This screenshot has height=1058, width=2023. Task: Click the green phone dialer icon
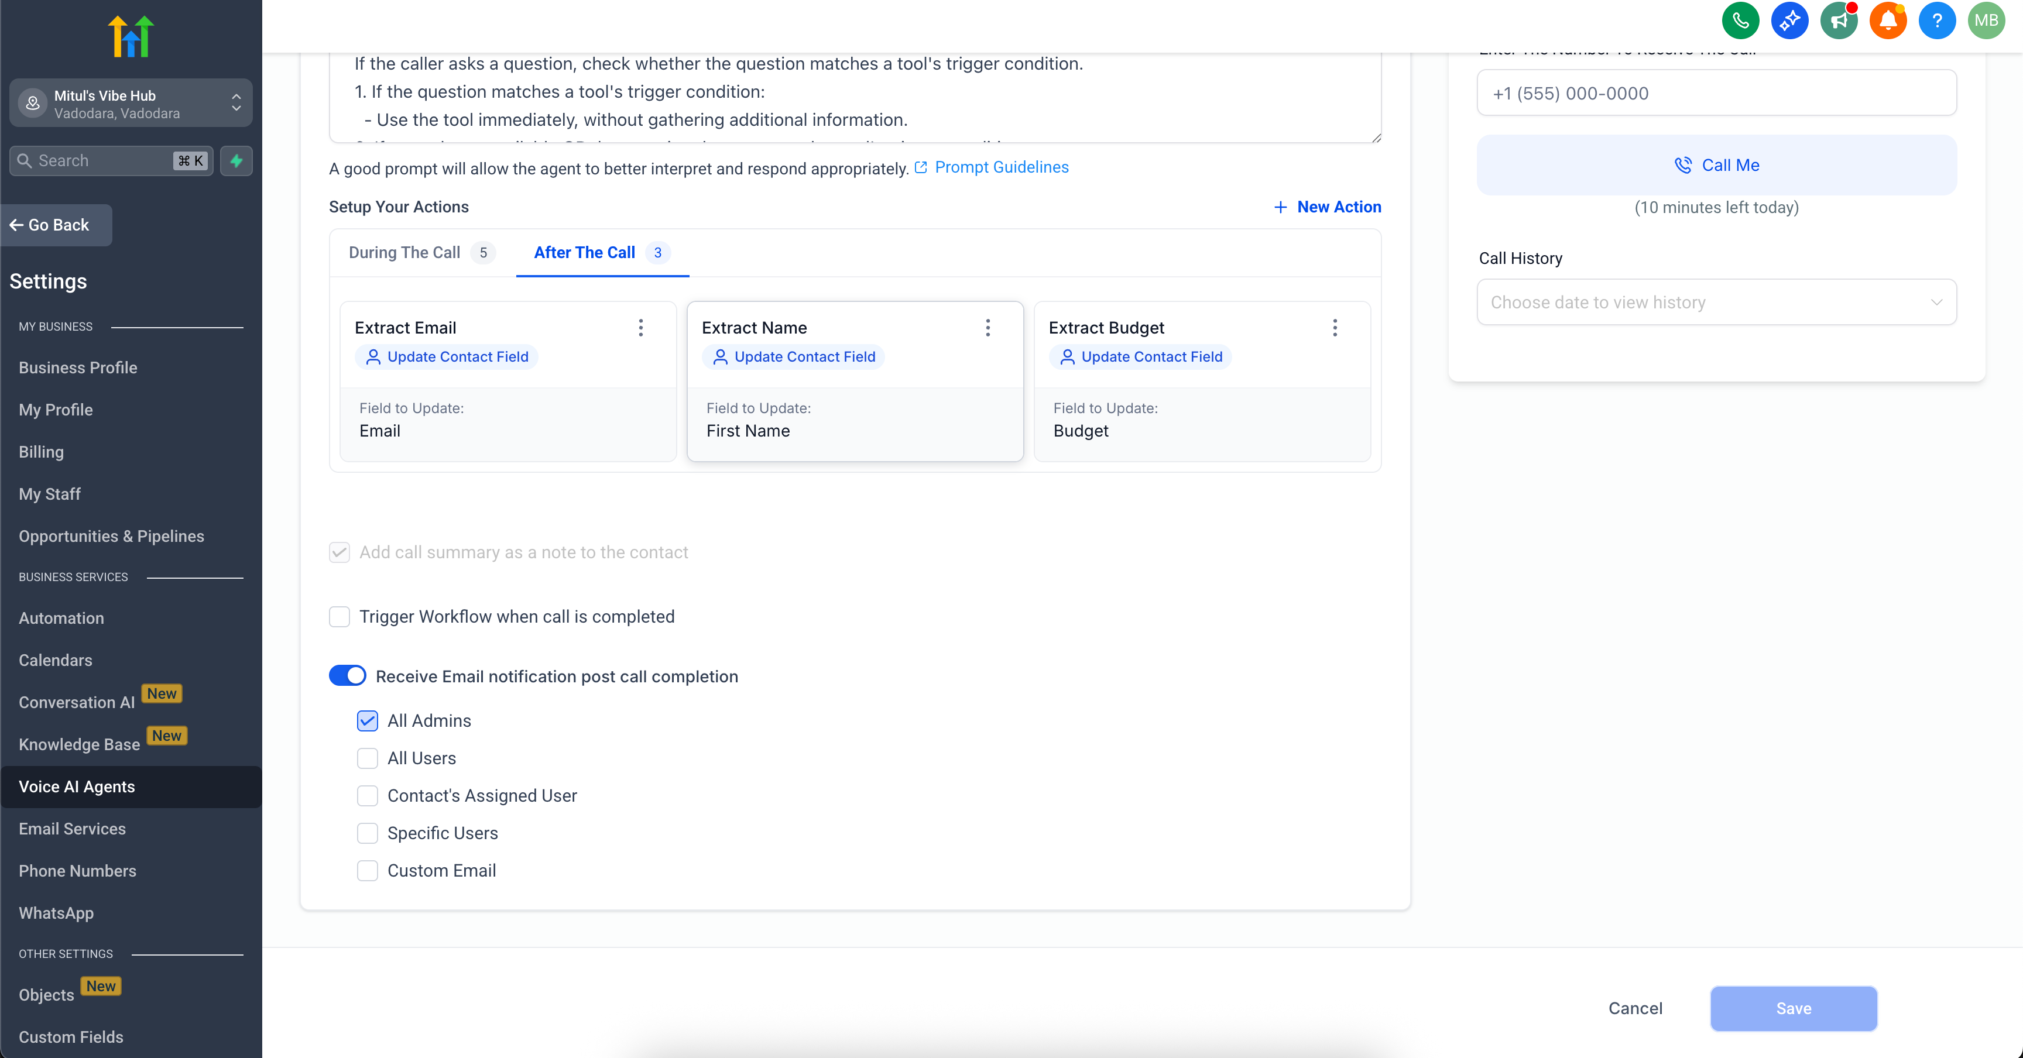pyautogui.click(x=1740, y=20)
